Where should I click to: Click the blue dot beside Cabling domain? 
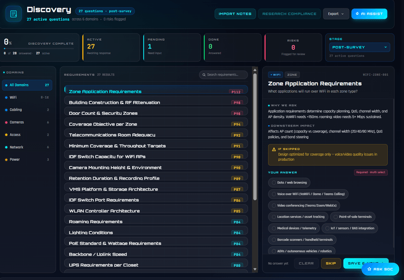[6, 110]
